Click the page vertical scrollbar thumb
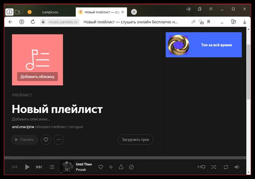The image size is (255, 179). click(248, 72)
